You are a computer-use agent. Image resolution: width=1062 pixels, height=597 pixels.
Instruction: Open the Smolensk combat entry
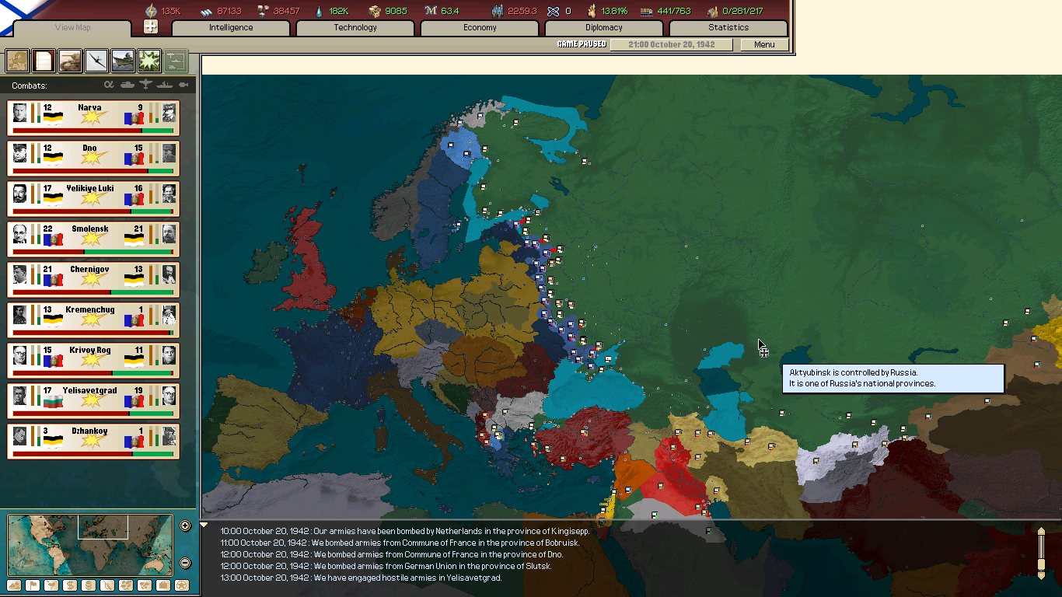click(x=93, y=238)
